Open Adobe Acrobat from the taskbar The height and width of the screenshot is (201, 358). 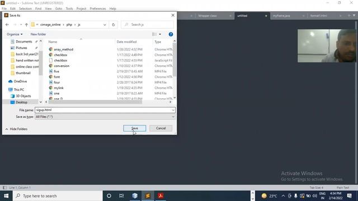coord(161,196)
